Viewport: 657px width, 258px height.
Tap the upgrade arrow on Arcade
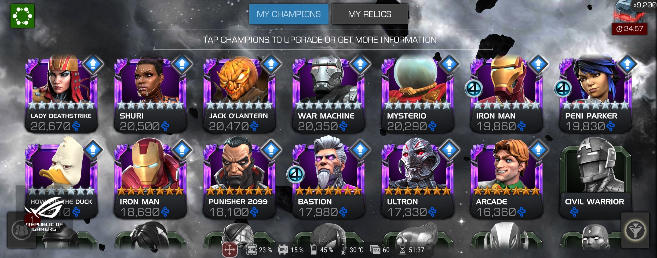[538, 150]
